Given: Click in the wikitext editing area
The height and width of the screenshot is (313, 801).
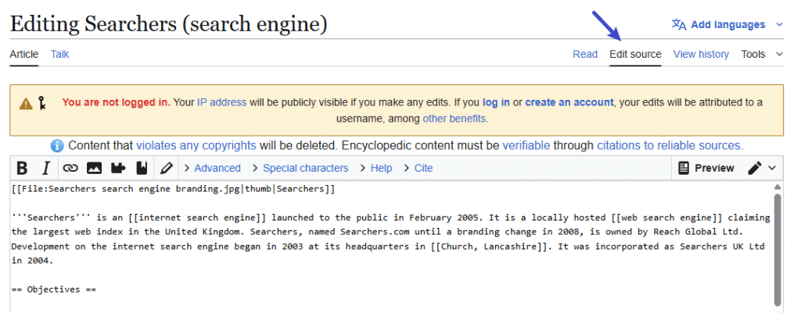Looking at the screenshot, I should coord(391,246).
